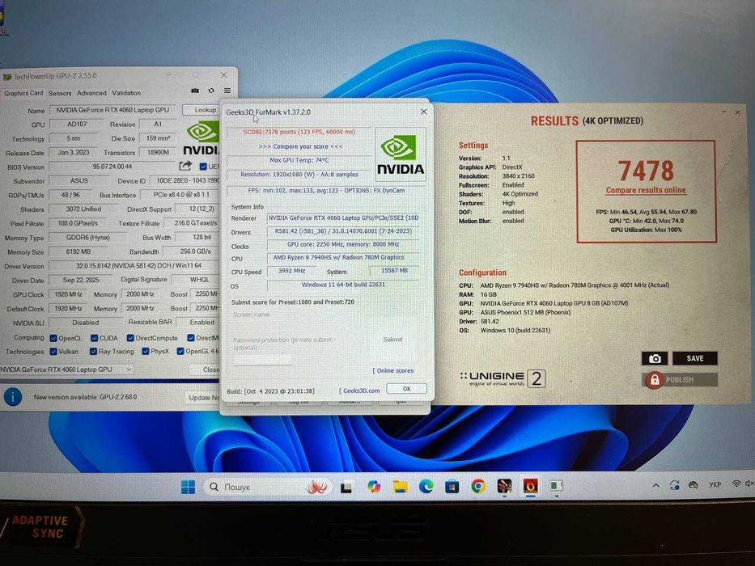
Task: Click Subvendor value ASUS in GPU-Z
Action: tap(79, 181)
